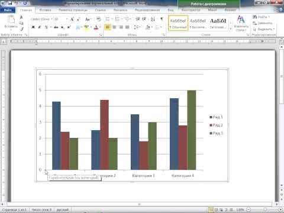Switch to the Разметка страницы tab

coord(73,10)
